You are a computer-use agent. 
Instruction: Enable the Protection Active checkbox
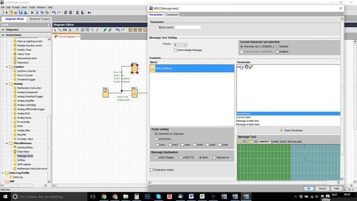[x=151, y=170]
